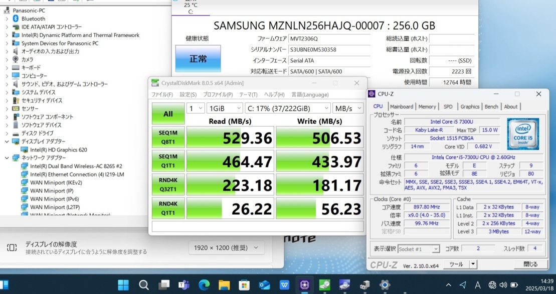Image resolution: width=556 pixels, height=294 pixels.
Task: Open the テーマ(T) menu
Action: coord(248,94)
